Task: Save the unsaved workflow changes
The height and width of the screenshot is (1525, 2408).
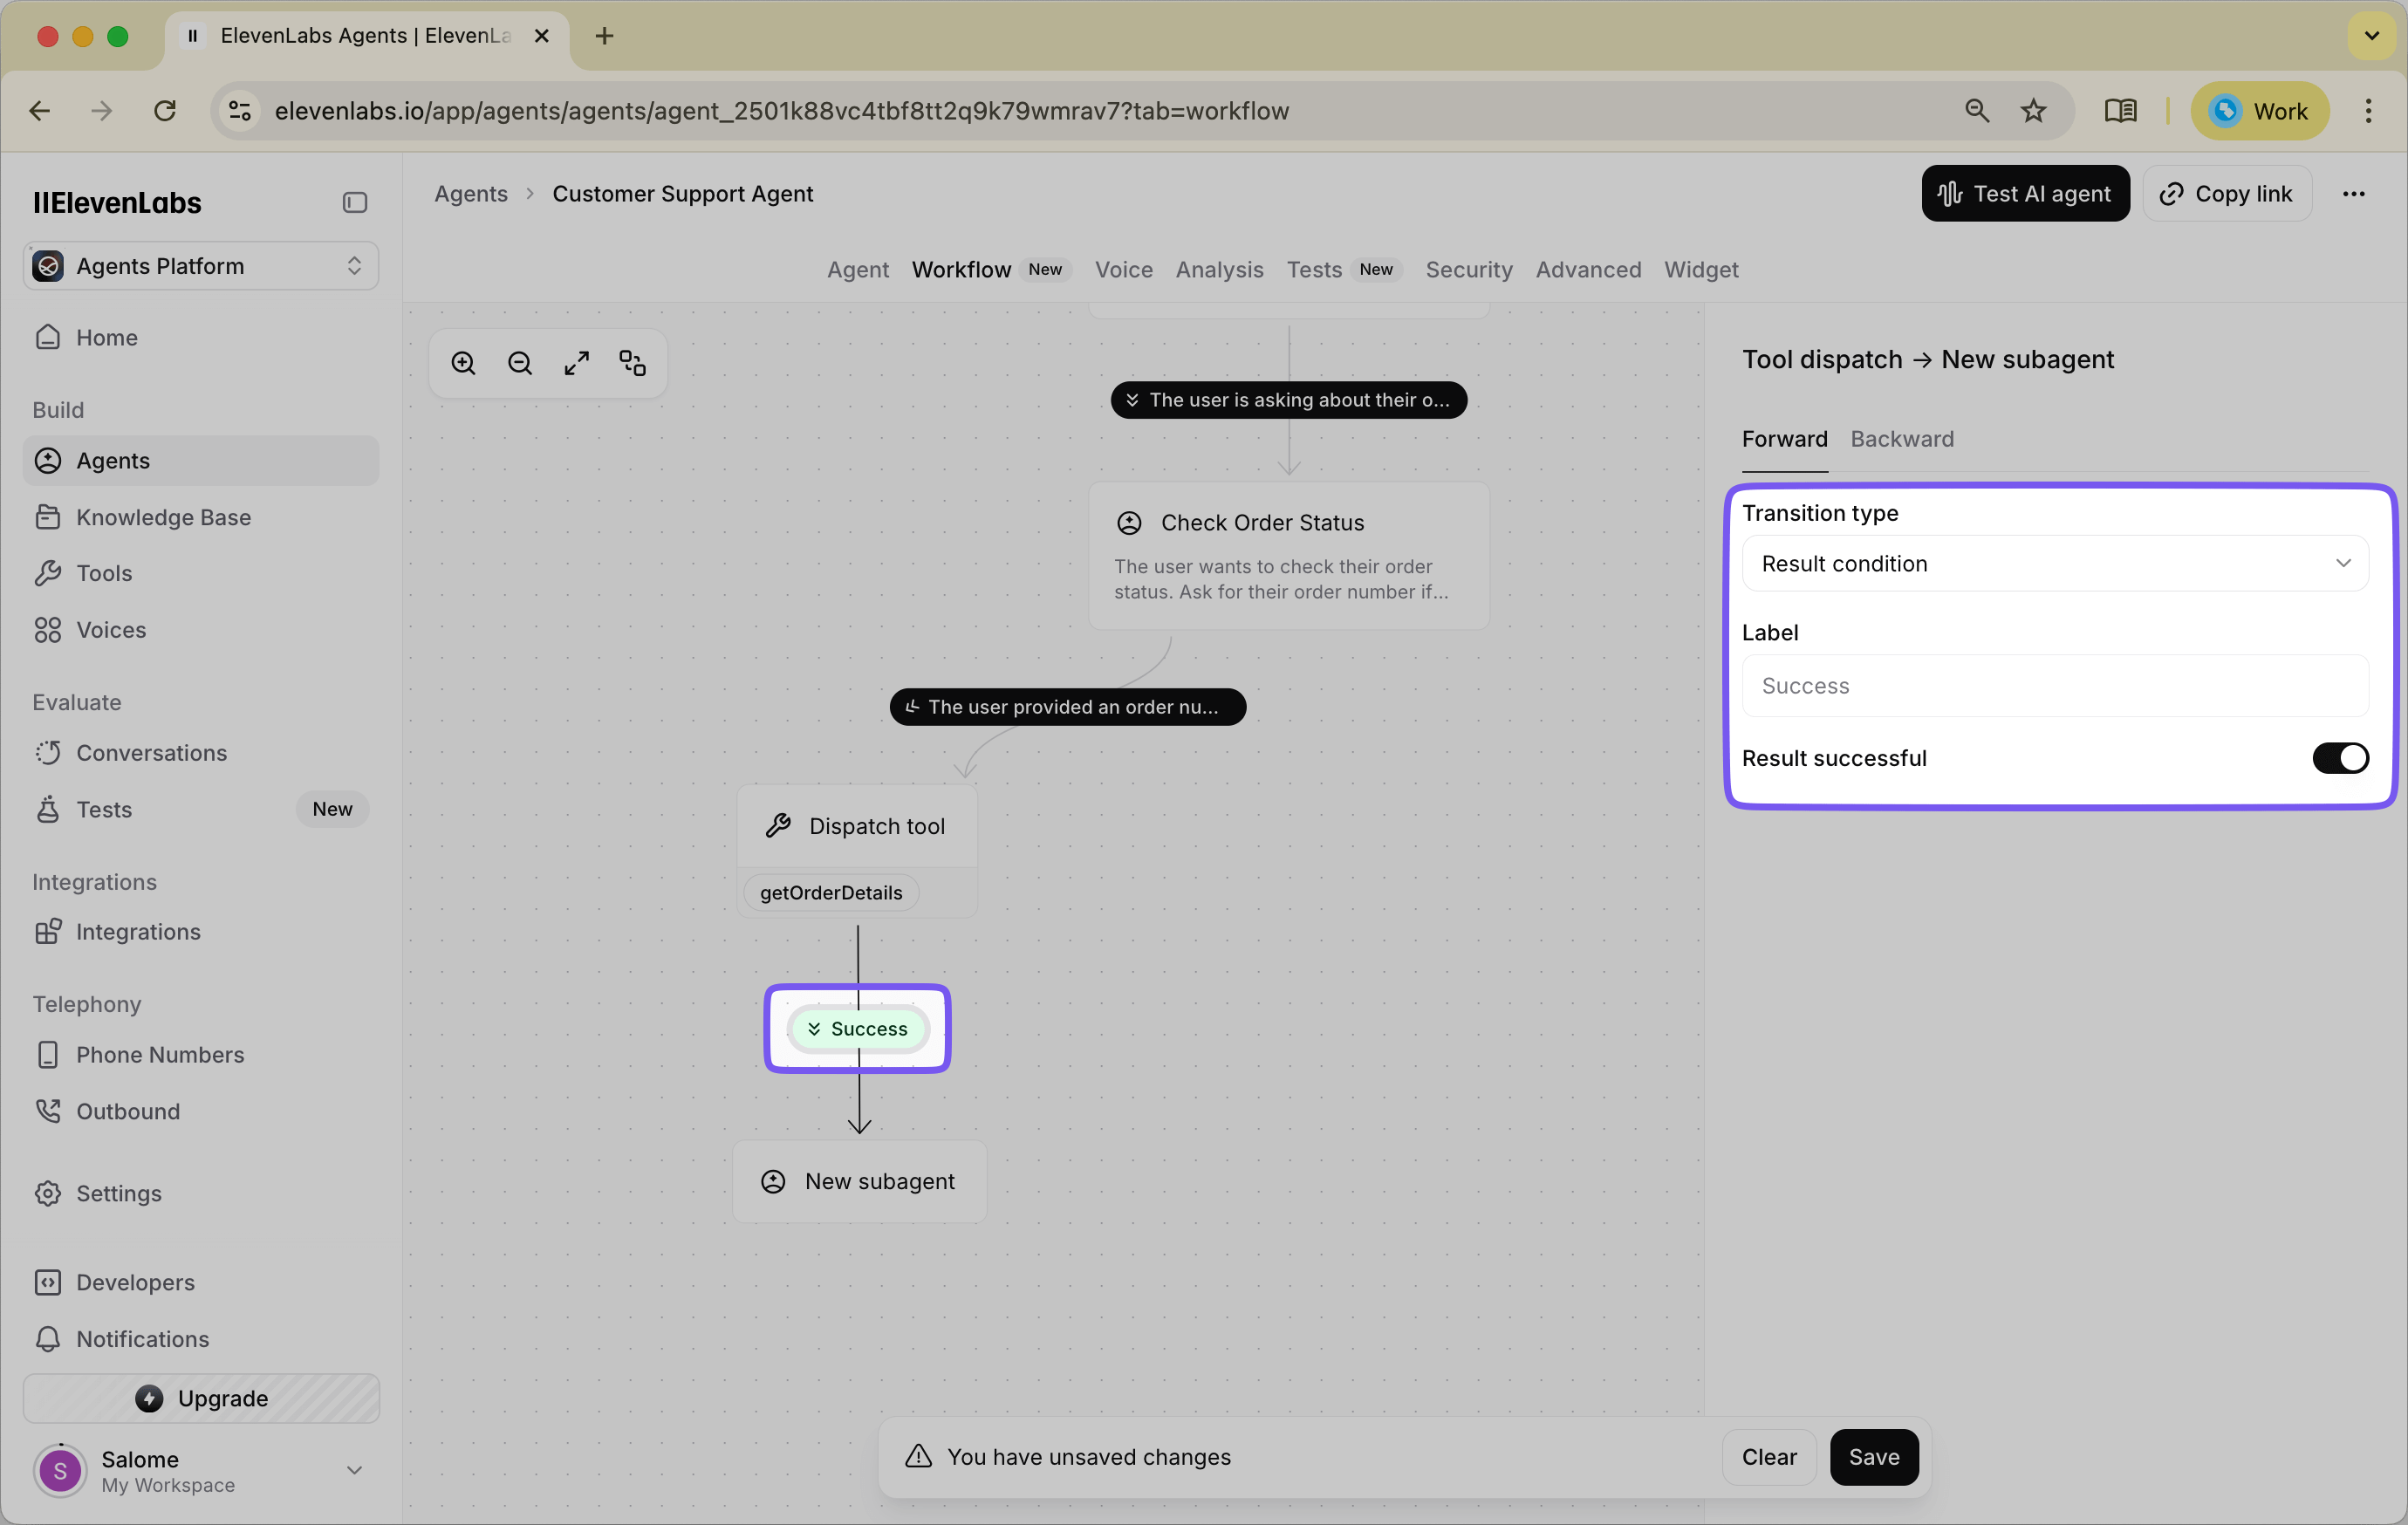Action: tap(1874, 1457)
